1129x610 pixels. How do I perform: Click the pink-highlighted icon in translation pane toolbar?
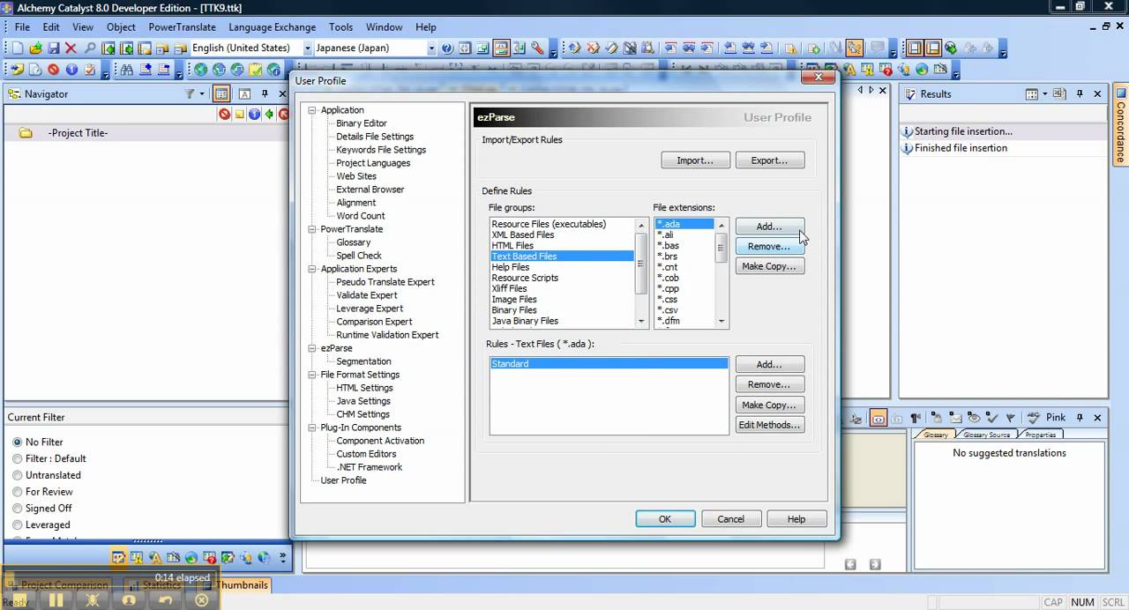879,418
